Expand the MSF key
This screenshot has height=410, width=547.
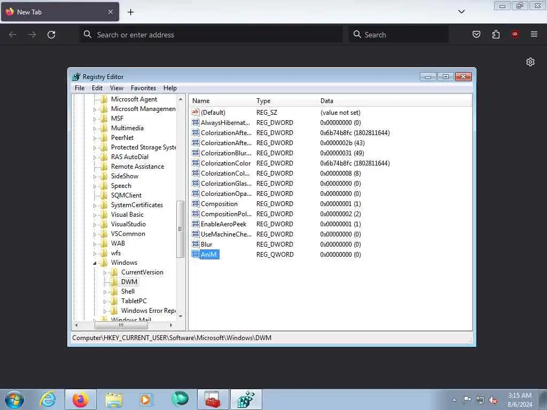[x=95, y=119]
